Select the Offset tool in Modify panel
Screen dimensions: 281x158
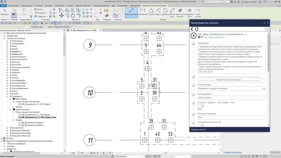coord(67,10)
